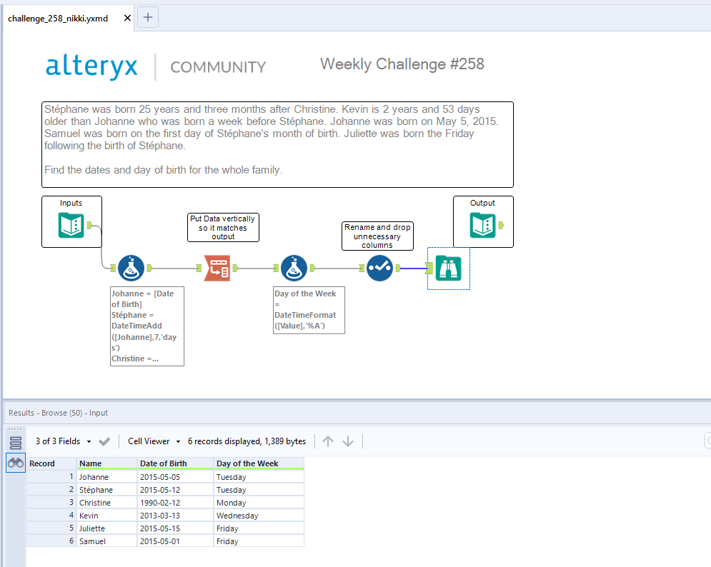711x567 pixels.
Task: Move to previous record with up arrow
Action: pos(328,441)
